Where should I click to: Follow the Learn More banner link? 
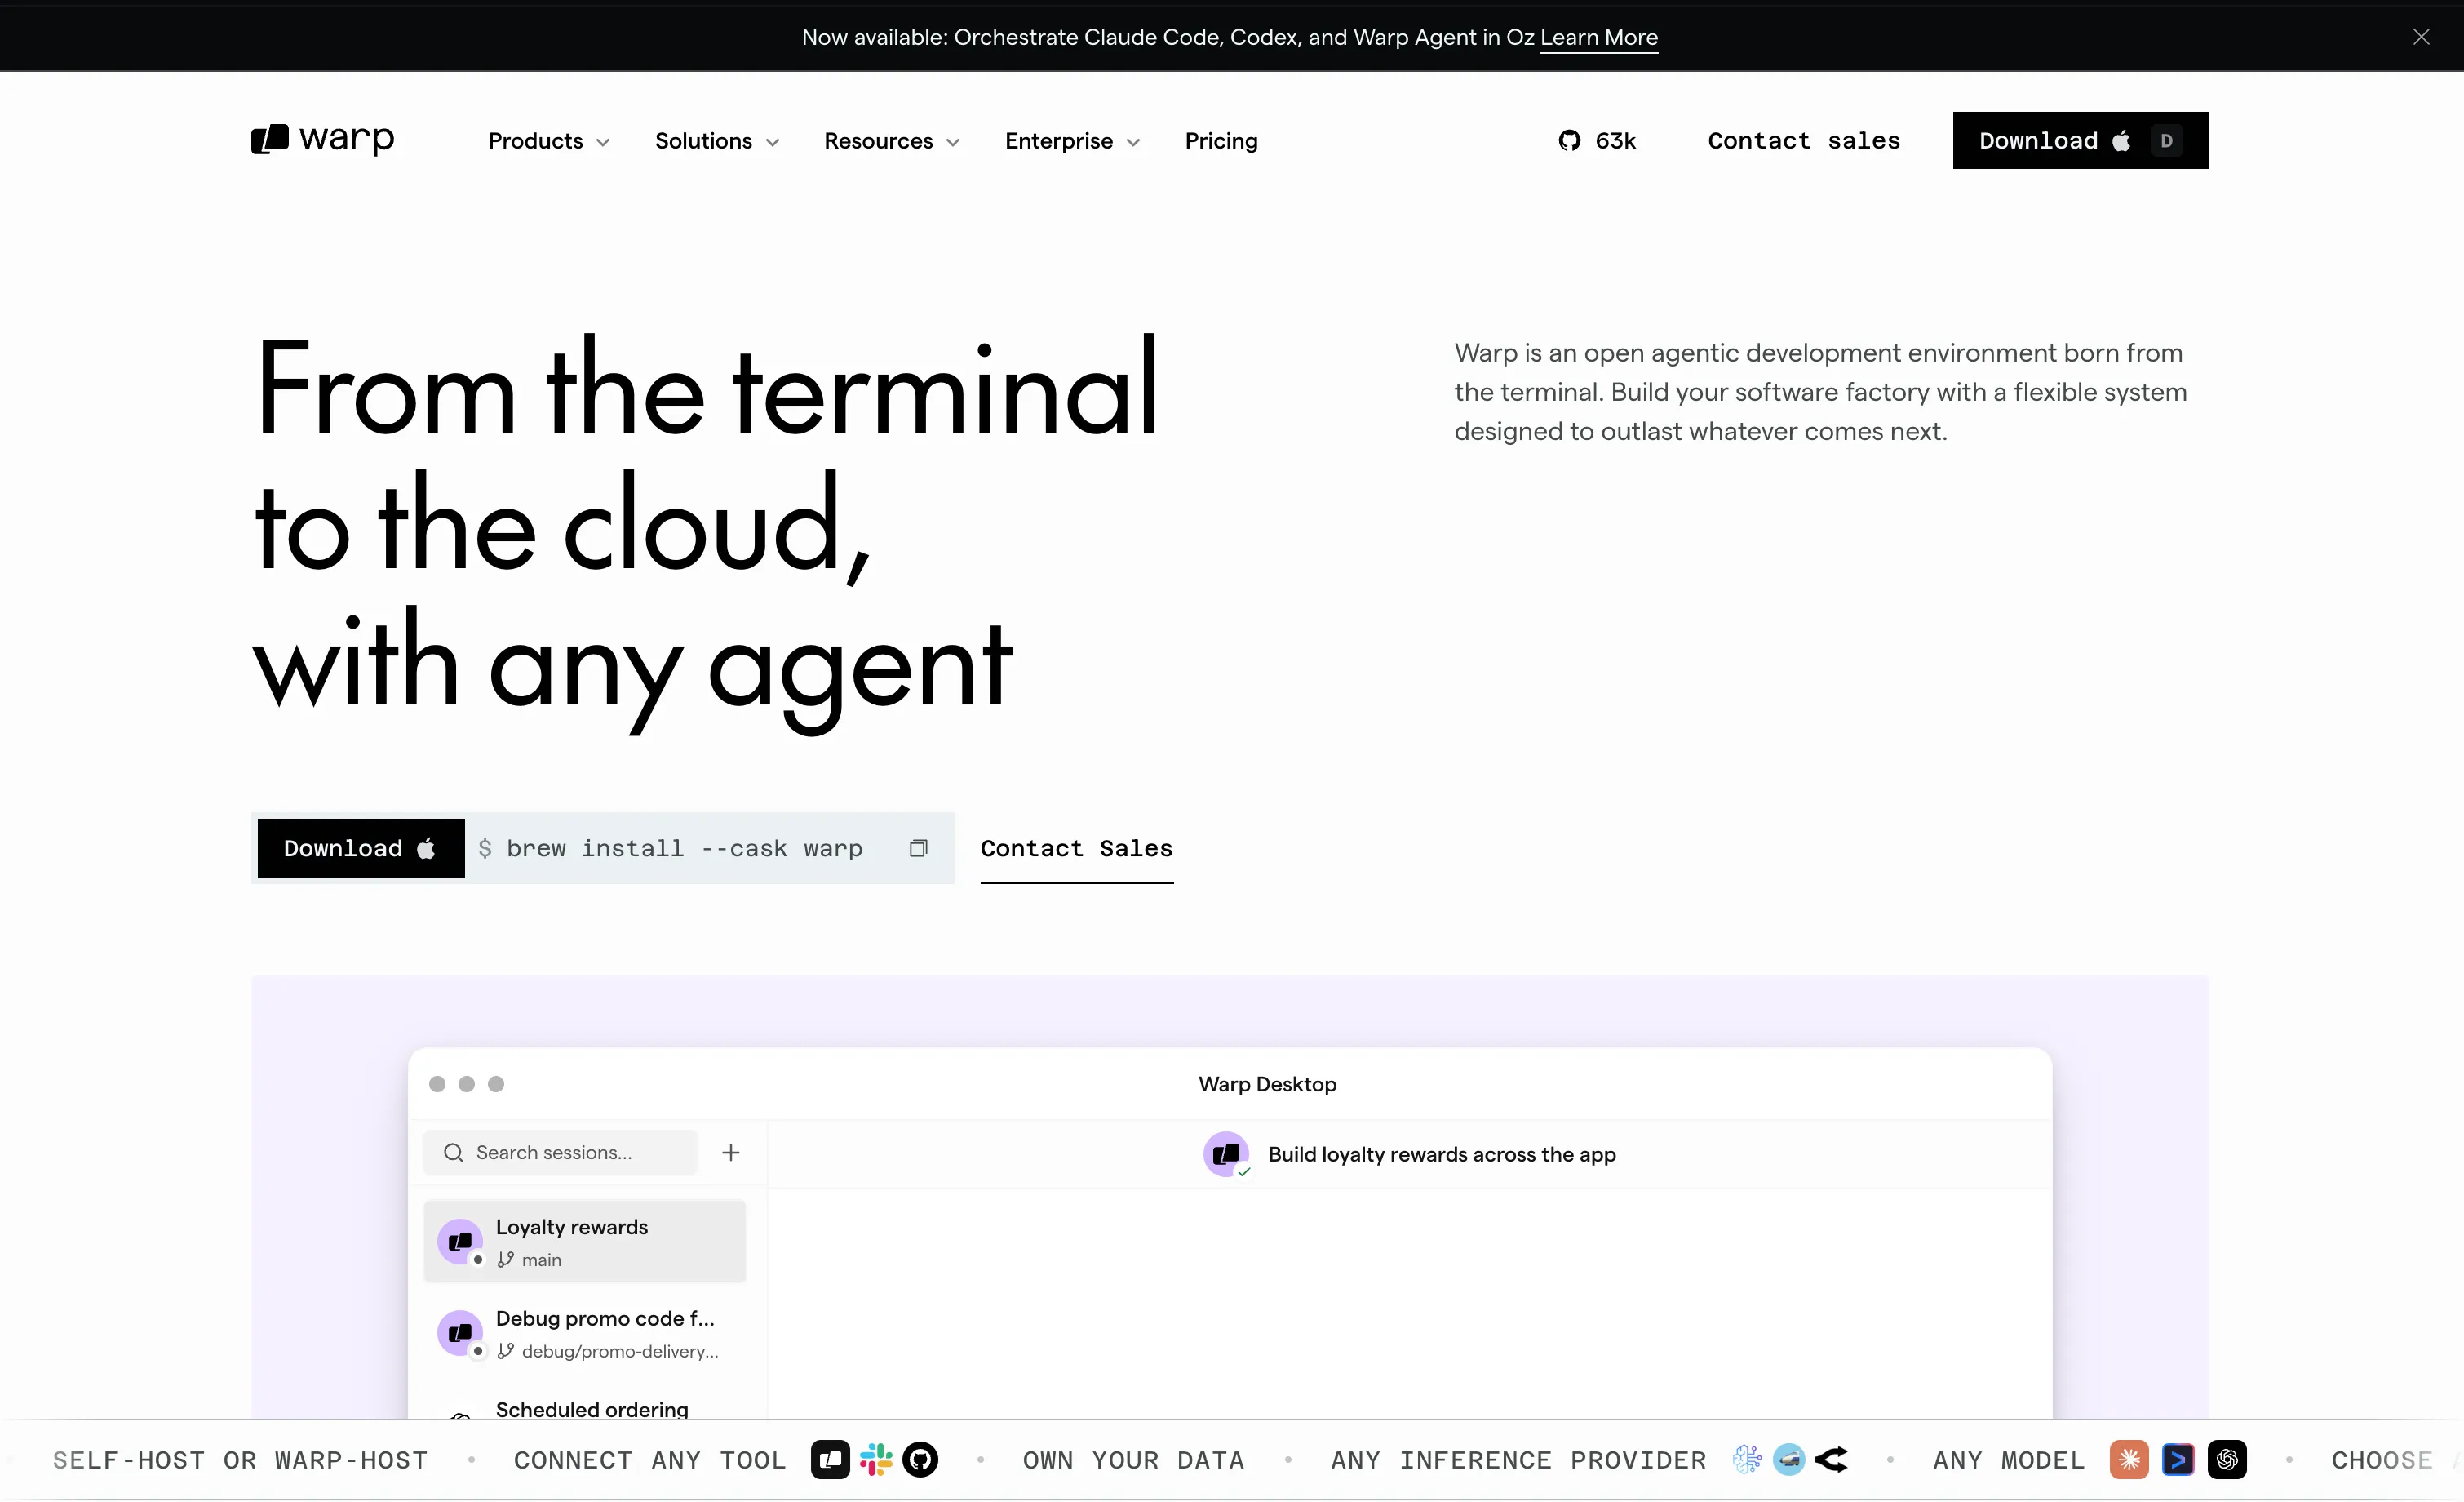coord(1599,37)
